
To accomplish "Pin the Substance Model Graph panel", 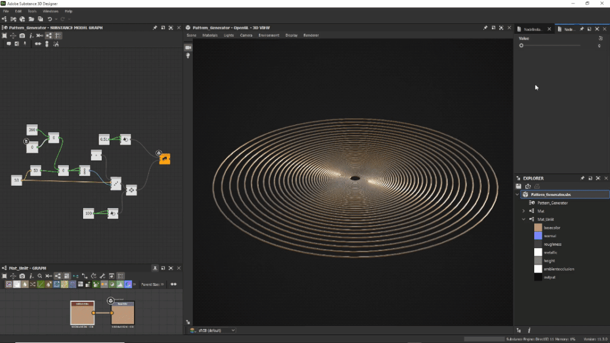I will pos(155,28).
